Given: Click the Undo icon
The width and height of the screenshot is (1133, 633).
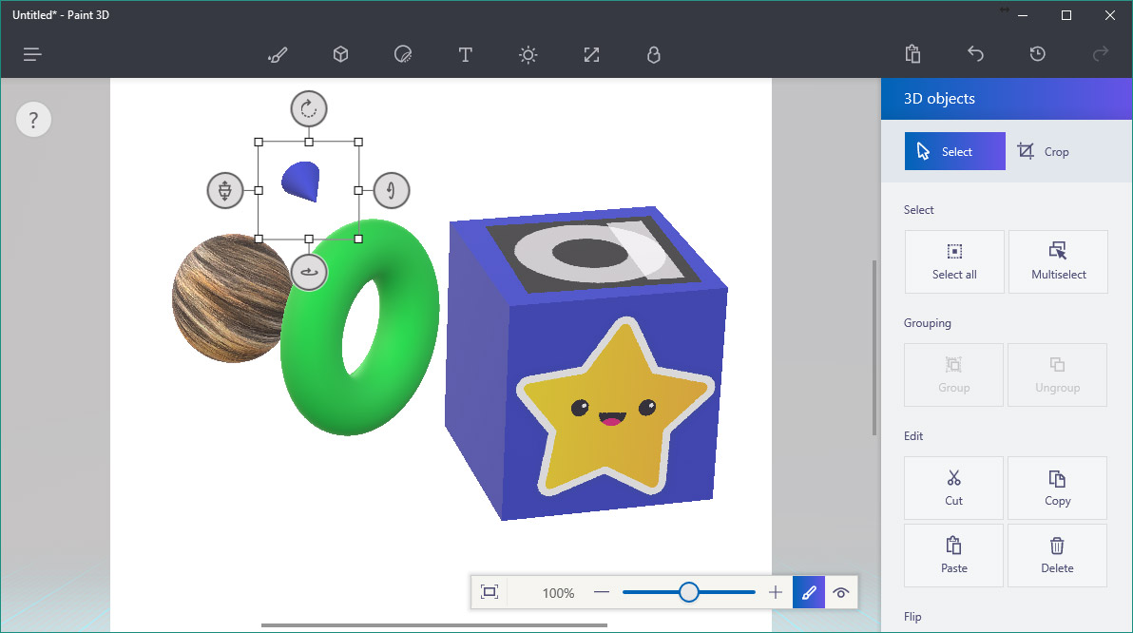Looking at the screenshot, I should (x=975, y=54).
